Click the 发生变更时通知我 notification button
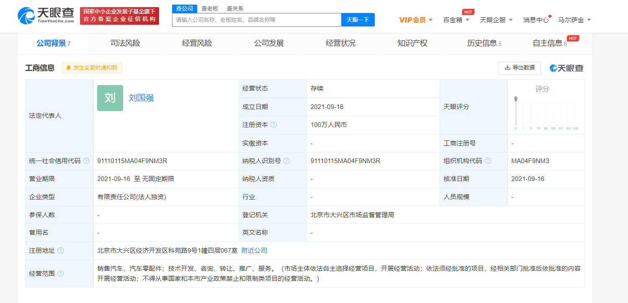This screenshot has width=628, height=303. [x=92, y=68]
